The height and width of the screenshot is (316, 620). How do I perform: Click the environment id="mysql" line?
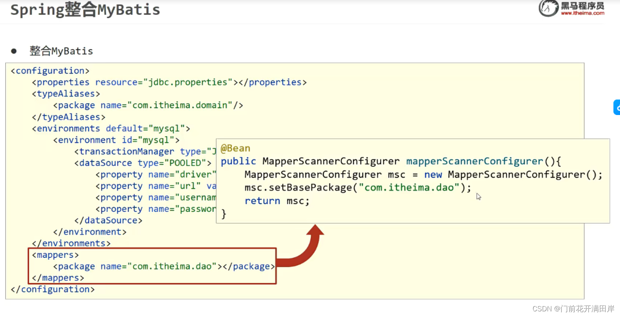click(116, 140)
